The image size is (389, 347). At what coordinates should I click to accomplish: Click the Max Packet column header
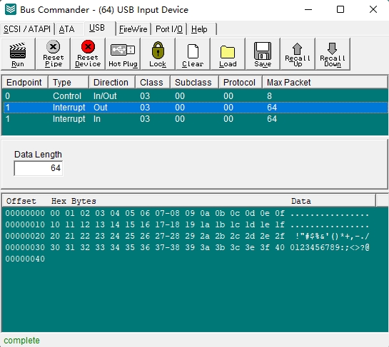pyautogui.click(x=325, y=82)
